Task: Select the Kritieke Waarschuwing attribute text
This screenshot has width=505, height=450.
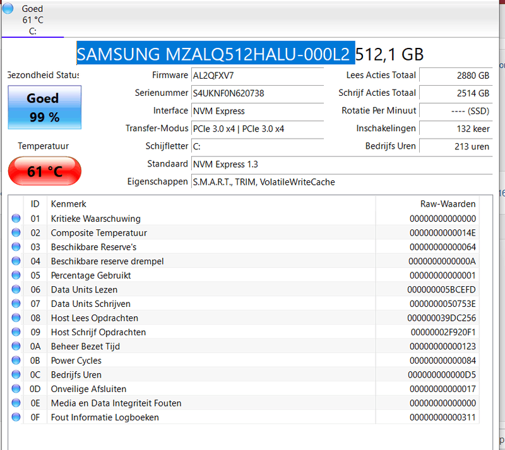Action: [x=96, y=219]
